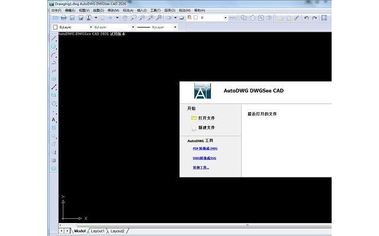Click the Hatch fill tool

54,128
